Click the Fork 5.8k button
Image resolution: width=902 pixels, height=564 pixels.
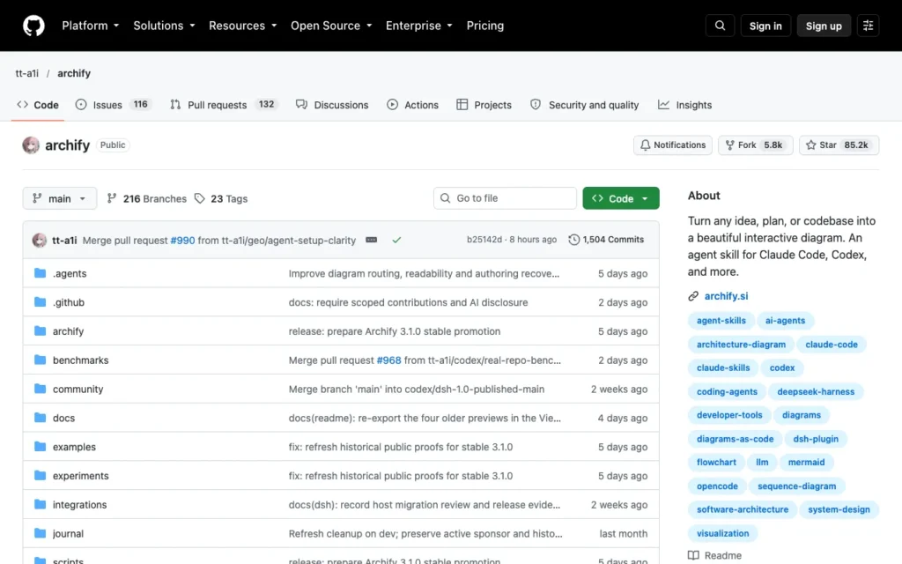(755, 145)
